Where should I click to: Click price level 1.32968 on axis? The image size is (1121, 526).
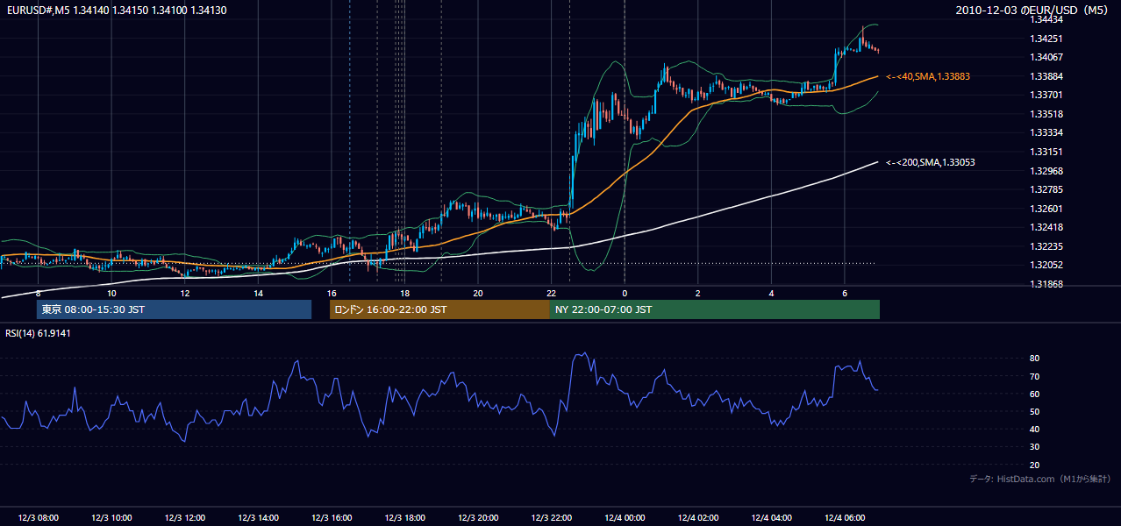[x=1046, y=171]
